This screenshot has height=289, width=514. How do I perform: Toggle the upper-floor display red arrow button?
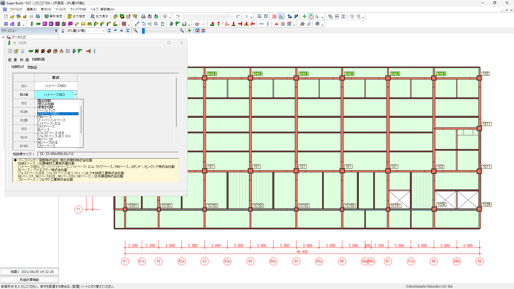click(x=197, y=31)
